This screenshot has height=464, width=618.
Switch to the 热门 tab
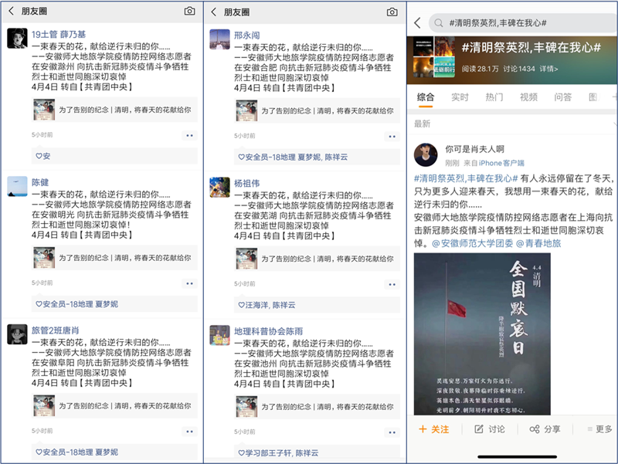click(x=494, y=97)
